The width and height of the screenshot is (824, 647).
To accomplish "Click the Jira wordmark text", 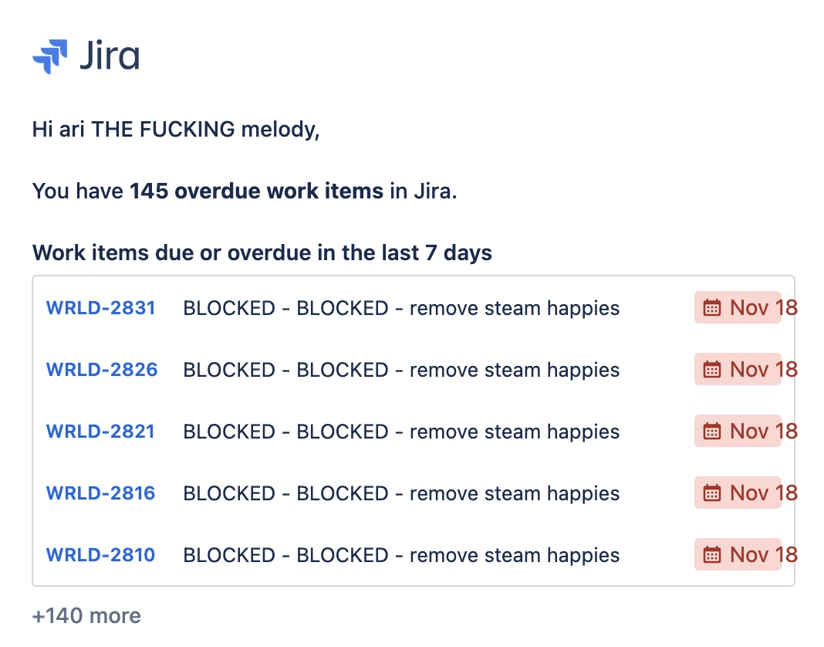I will tap(110, 56).
